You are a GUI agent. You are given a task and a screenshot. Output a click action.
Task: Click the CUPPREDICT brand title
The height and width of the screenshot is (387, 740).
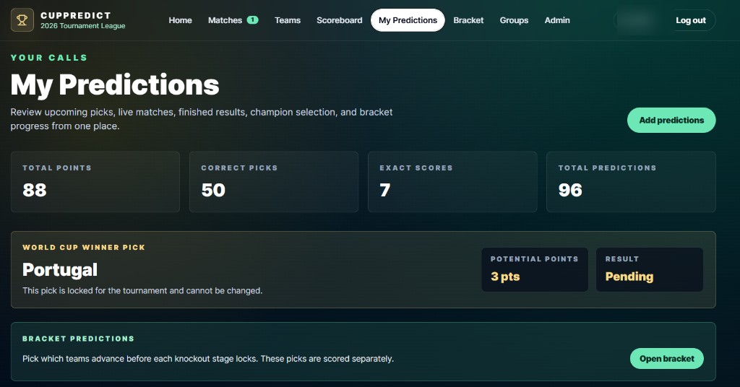(75, 16)
